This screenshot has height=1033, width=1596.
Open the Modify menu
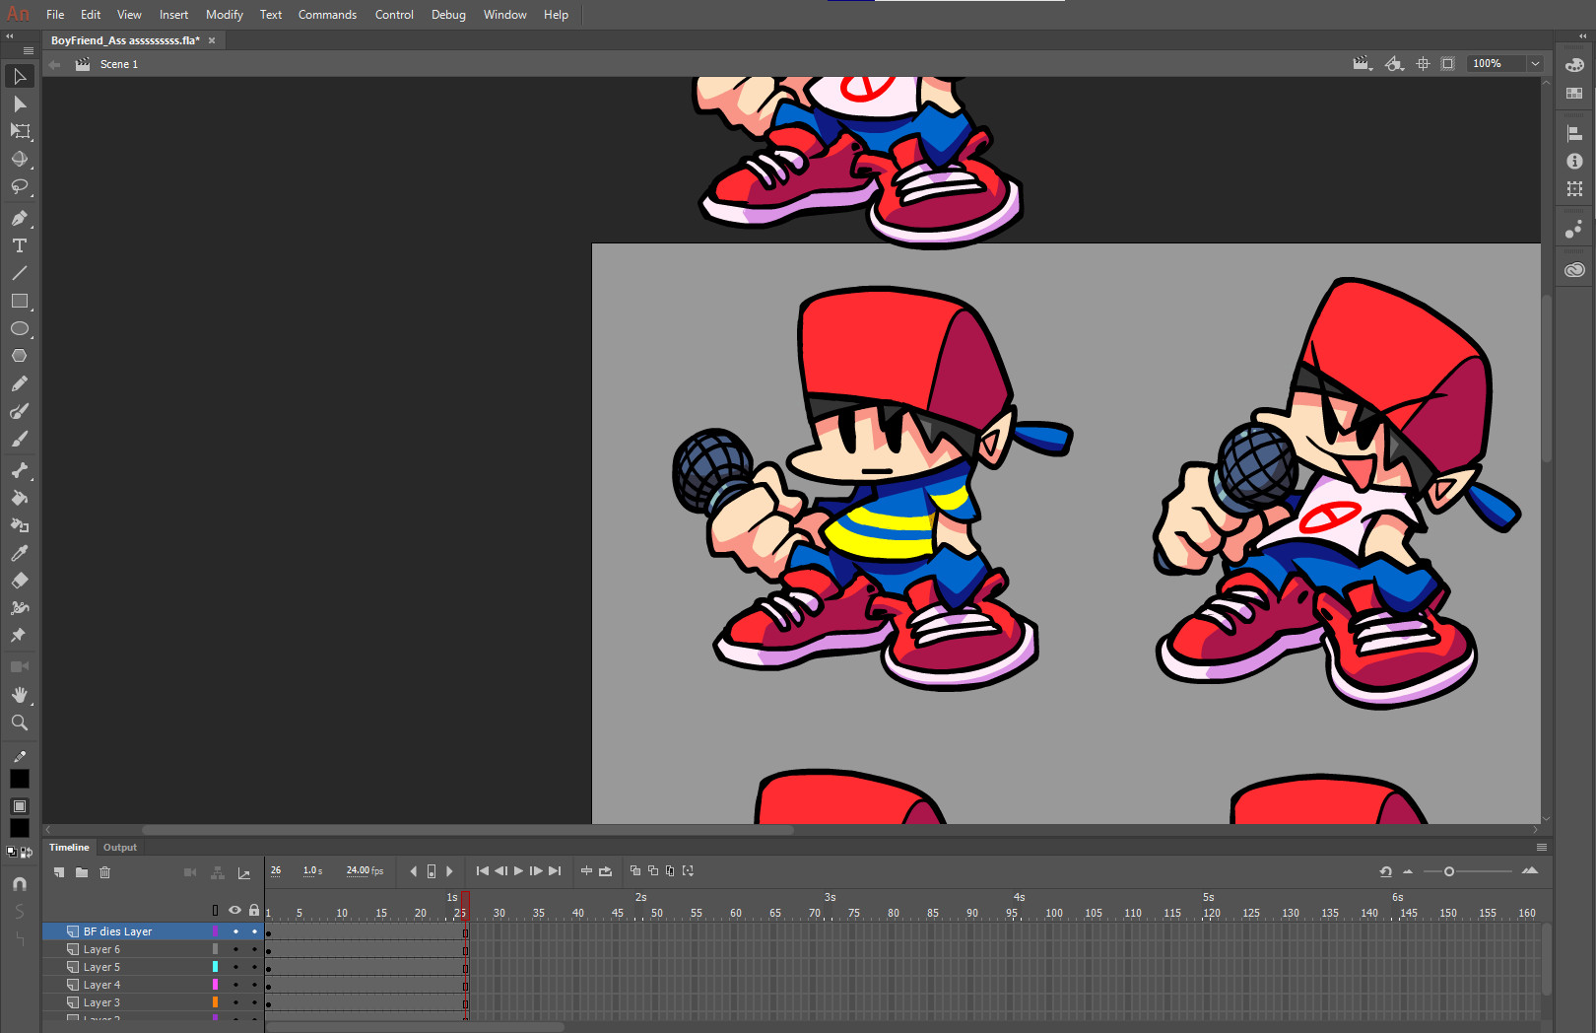pos(225,15)
